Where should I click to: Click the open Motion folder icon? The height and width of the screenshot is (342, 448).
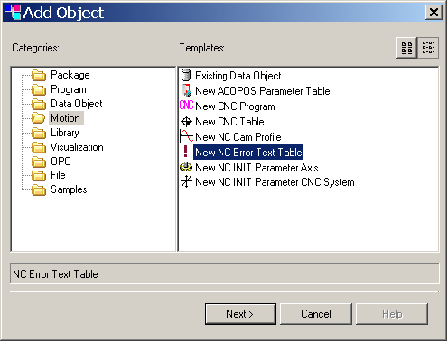coord(39,118)
